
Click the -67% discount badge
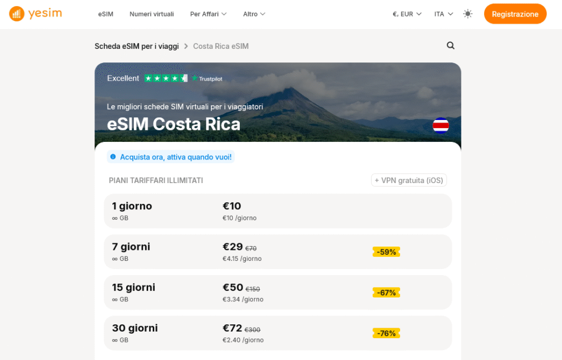click(x=386, y=292)
